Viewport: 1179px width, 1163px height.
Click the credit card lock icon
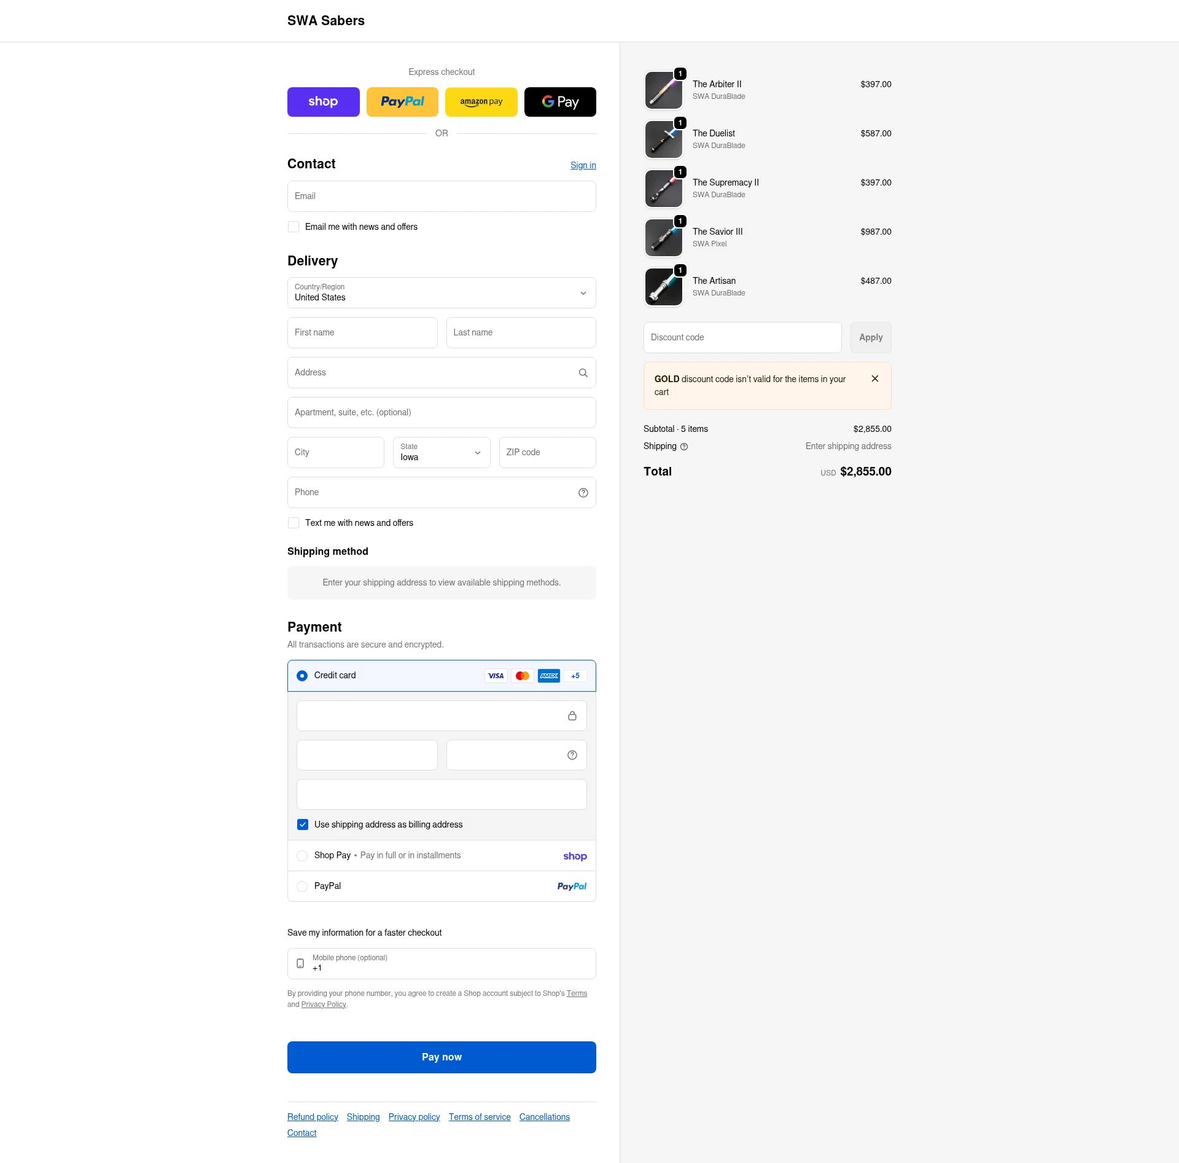[572, 716]
